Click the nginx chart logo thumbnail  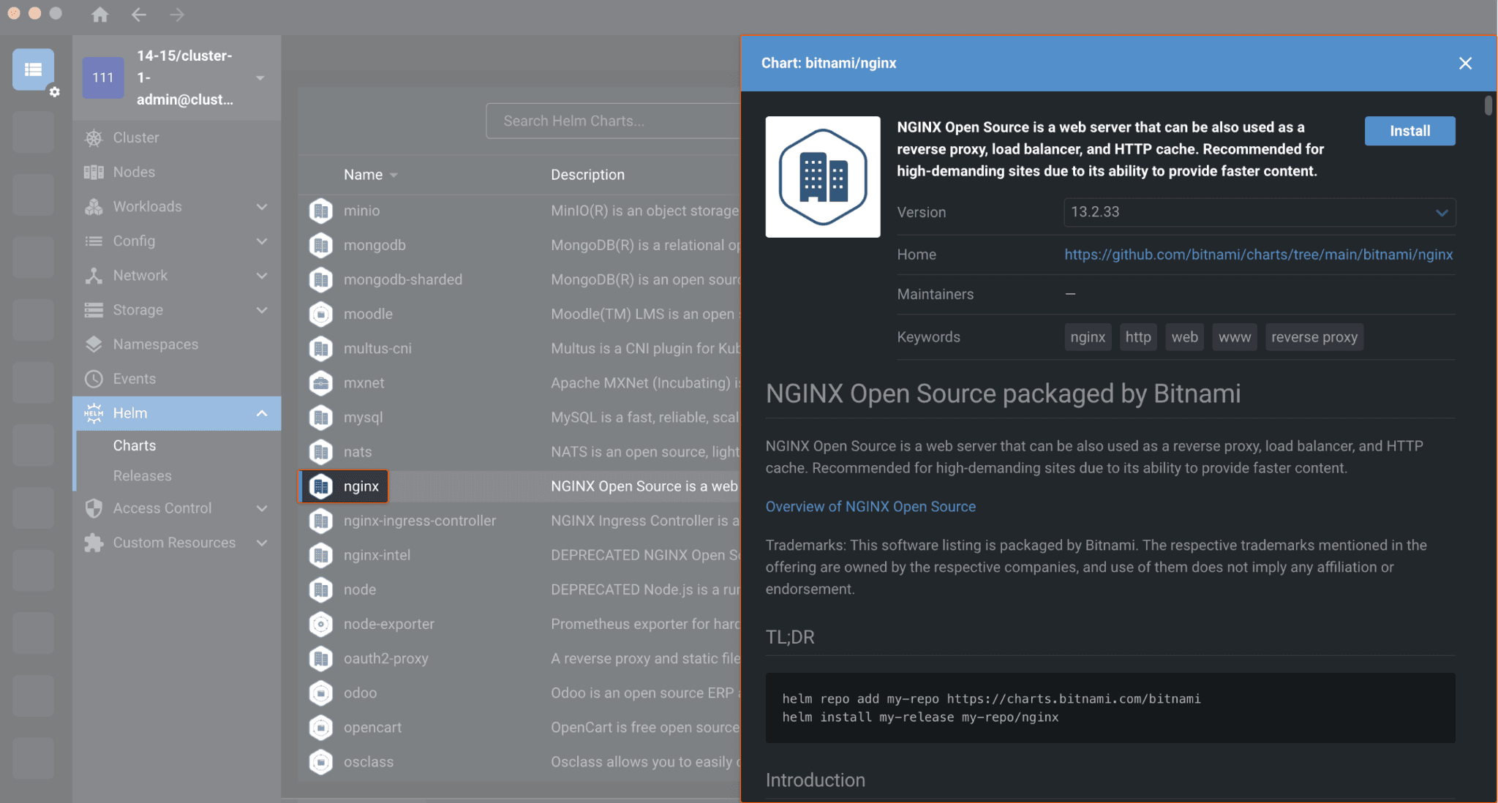[823, 177]
